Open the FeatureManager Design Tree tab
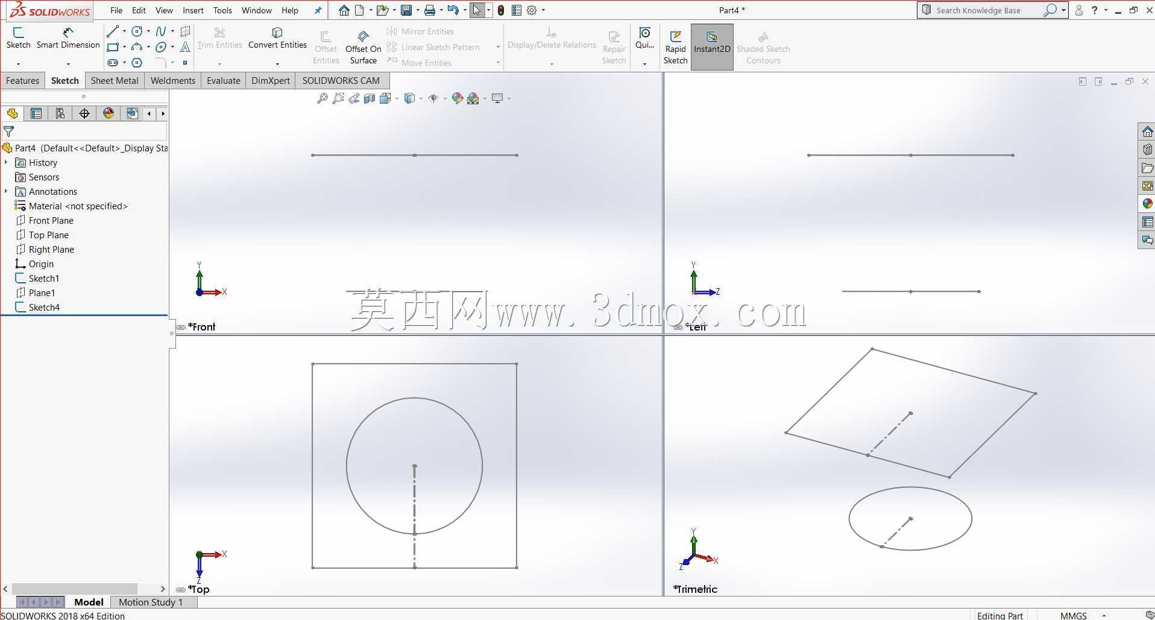 click(12, 113)
